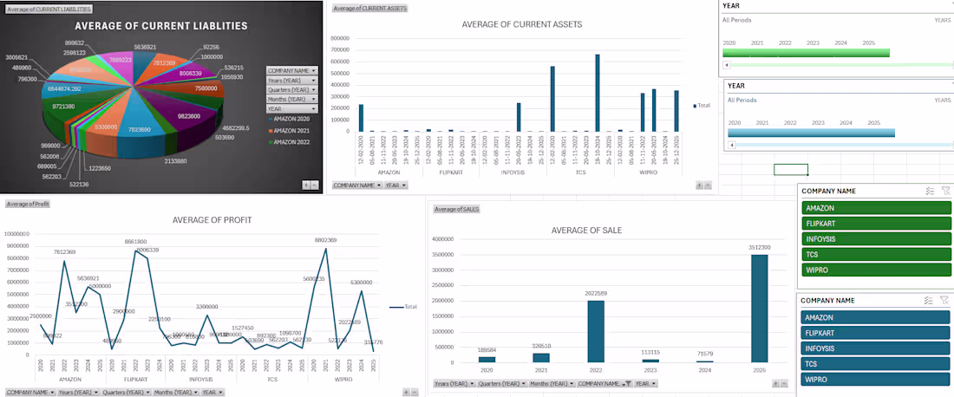Open Years (YEAR) filter on pie chart
Viewport: 954px width, 397px height.
(292, 81)
